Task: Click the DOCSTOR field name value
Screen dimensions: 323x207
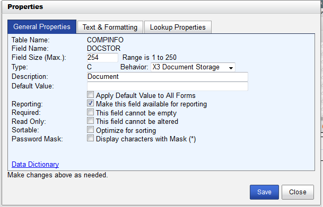Action: [x=103, y=49]
